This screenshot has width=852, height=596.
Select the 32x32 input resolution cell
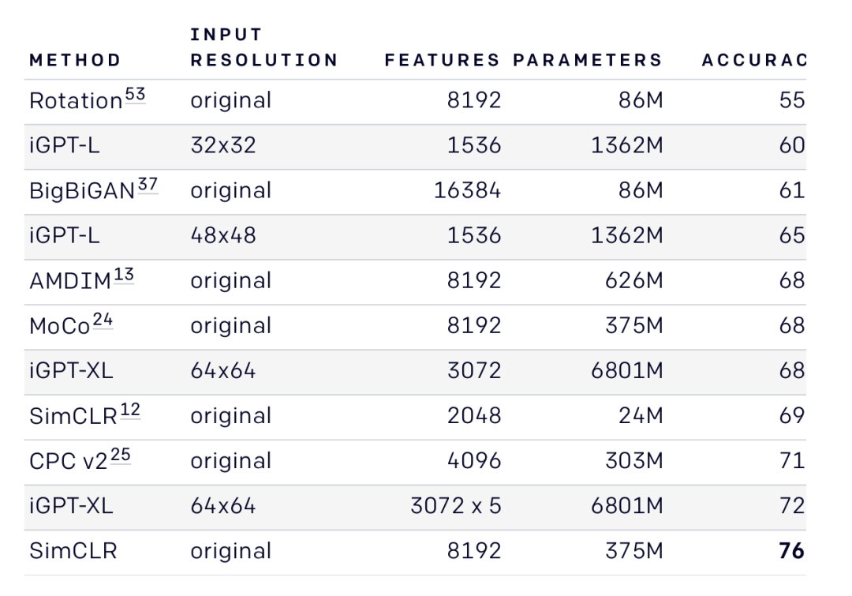[x=223, y=146]
